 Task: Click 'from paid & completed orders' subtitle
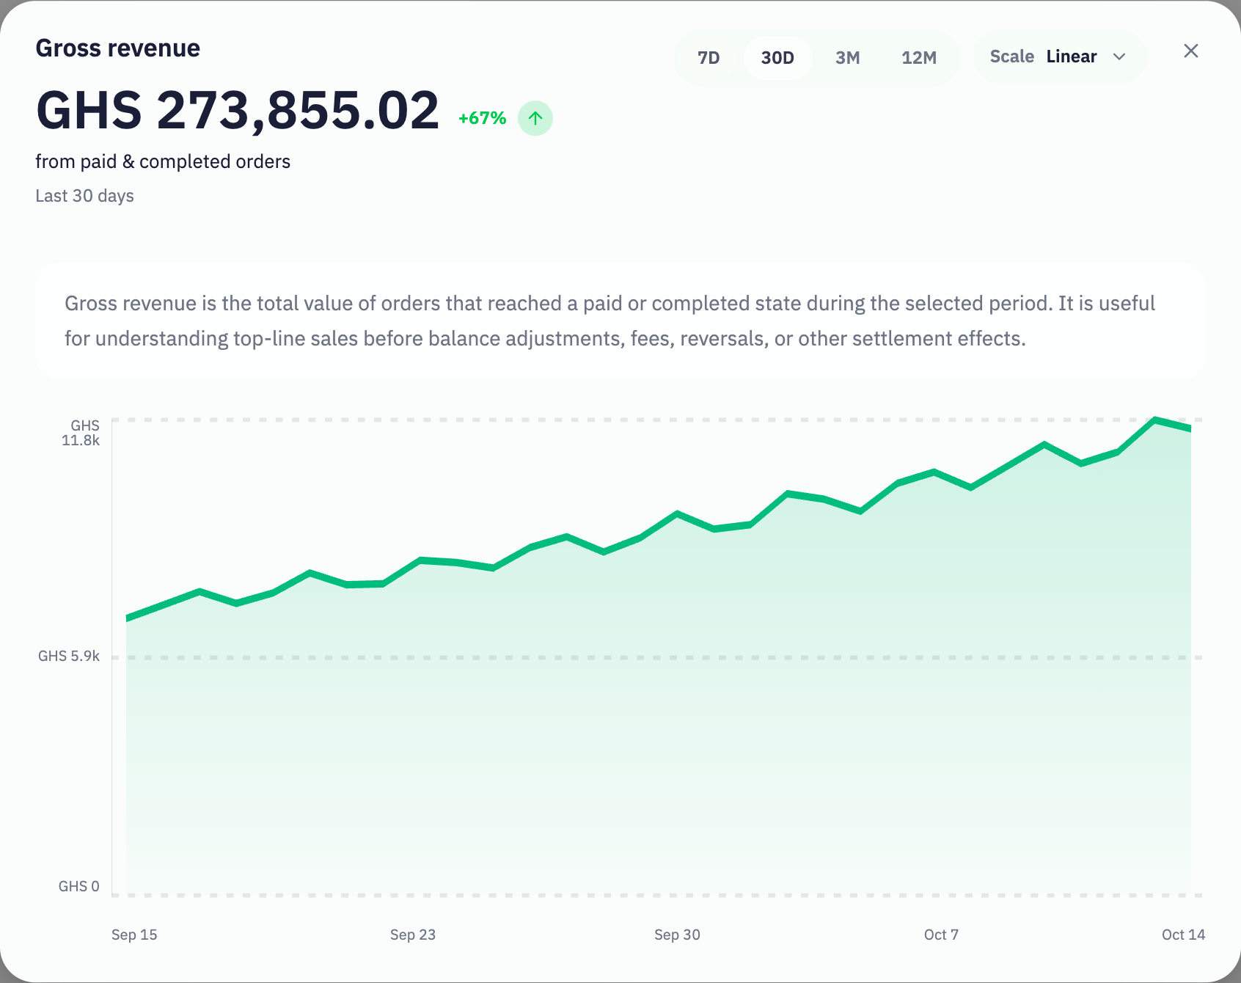163,161
